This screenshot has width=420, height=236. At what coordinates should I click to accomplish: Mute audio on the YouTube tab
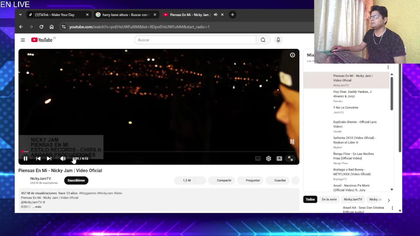point(215,15)
